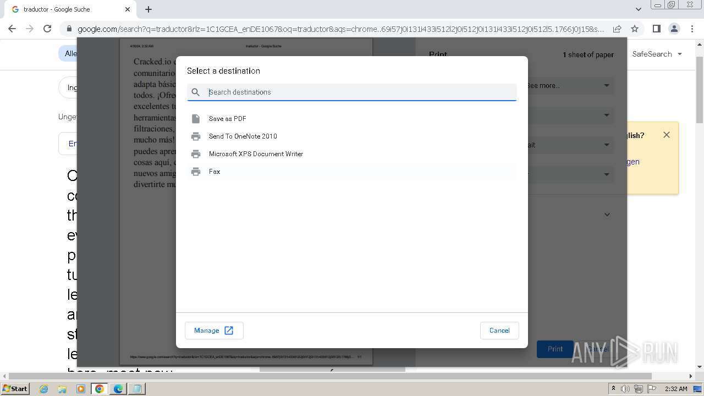
Task: Open Manage printers external link
Action: pyautogui.click(x=214, y=331)
